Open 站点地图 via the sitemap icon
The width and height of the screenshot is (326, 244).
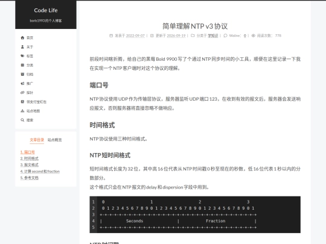22,111
